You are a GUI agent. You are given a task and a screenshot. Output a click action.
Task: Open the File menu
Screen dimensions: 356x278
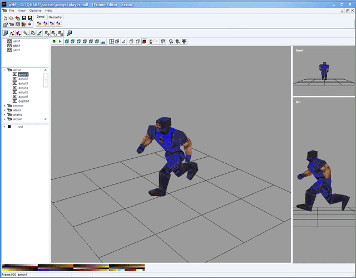coord(11,11)
